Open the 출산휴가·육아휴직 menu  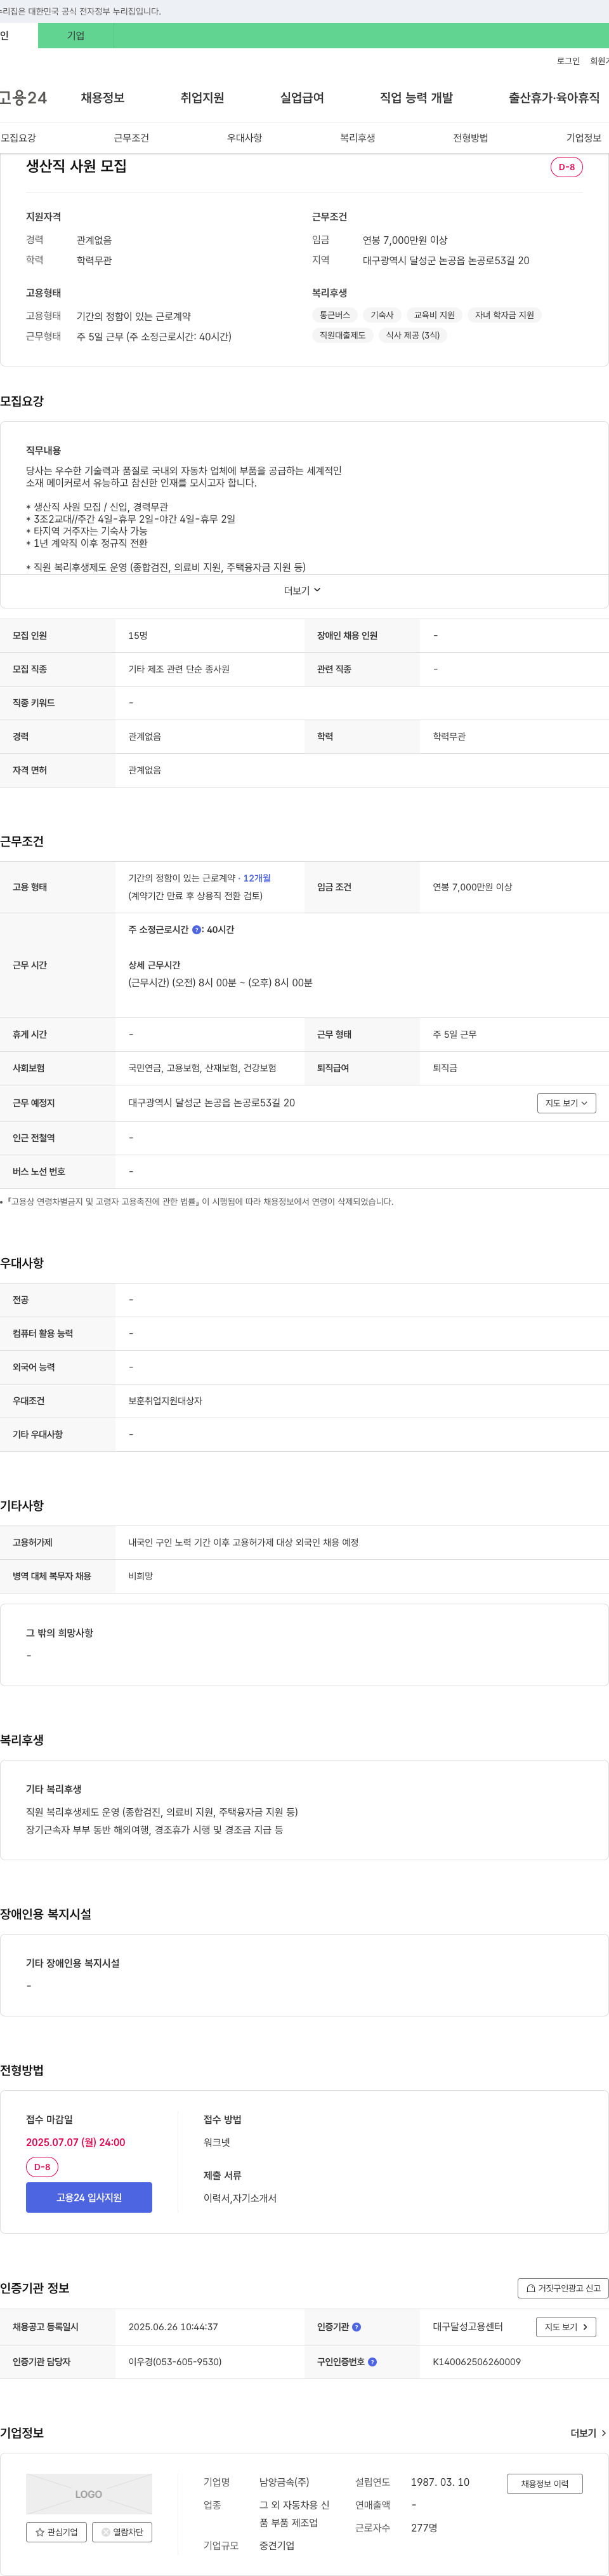point(554,98)
